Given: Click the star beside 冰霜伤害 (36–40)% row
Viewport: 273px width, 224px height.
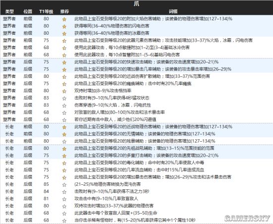Looking at the screenshot, I should 64,33.
